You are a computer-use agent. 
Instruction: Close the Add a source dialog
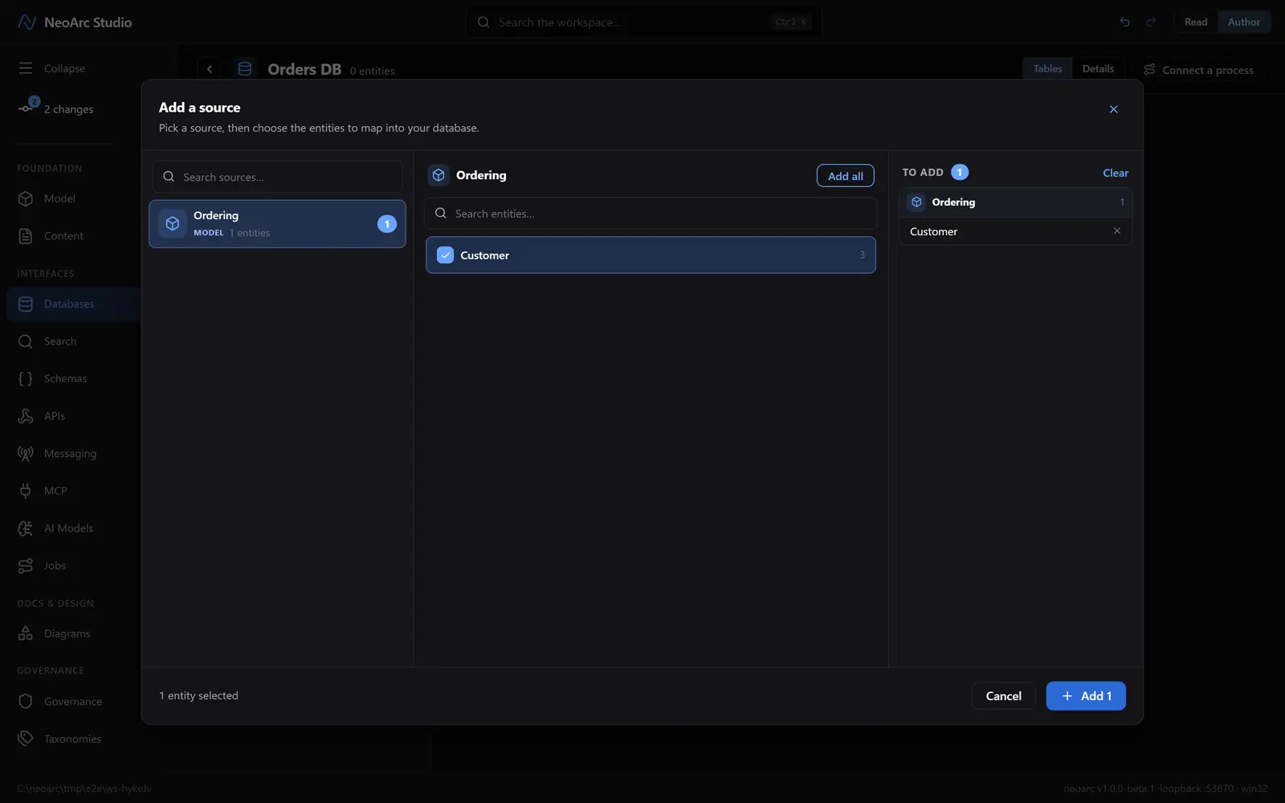(x=1113, y=109)
